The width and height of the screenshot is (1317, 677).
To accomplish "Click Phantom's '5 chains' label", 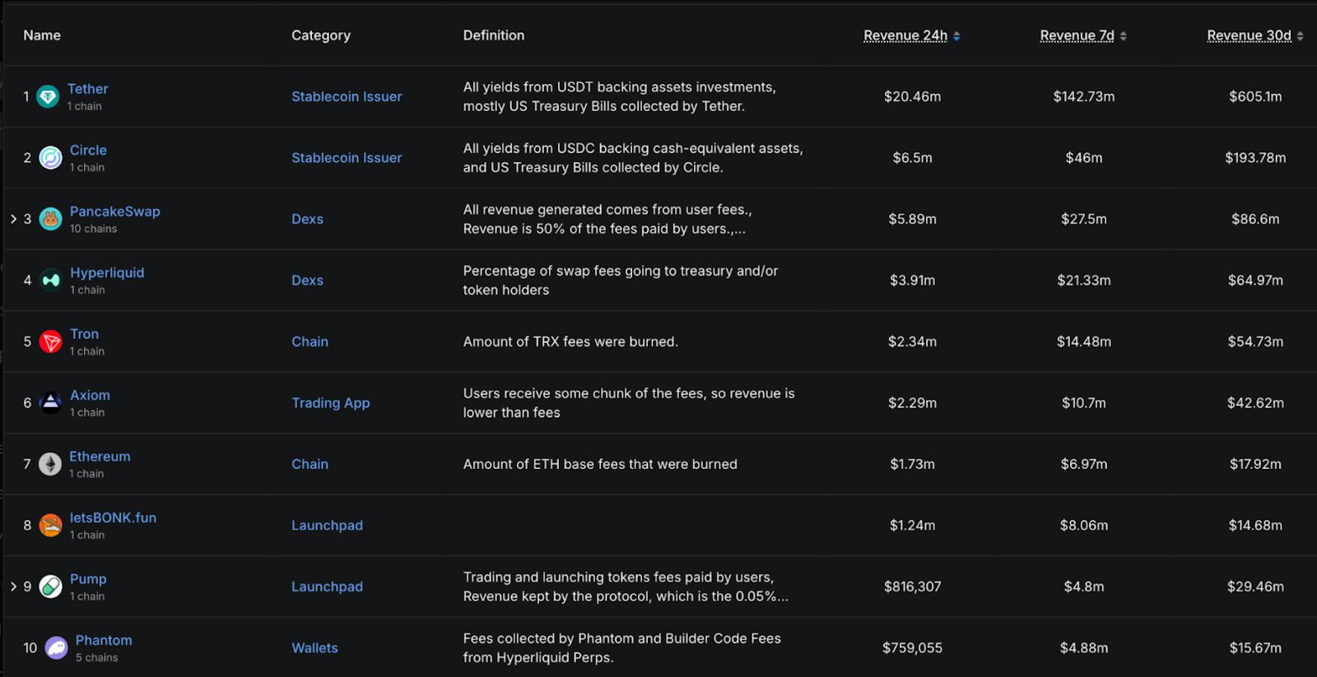I will point(96,658).
